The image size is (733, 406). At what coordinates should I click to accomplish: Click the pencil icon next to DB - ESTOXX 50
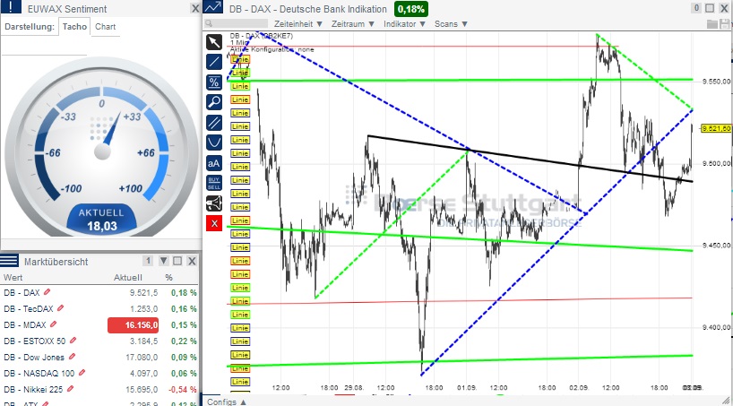tap(73, 341)
